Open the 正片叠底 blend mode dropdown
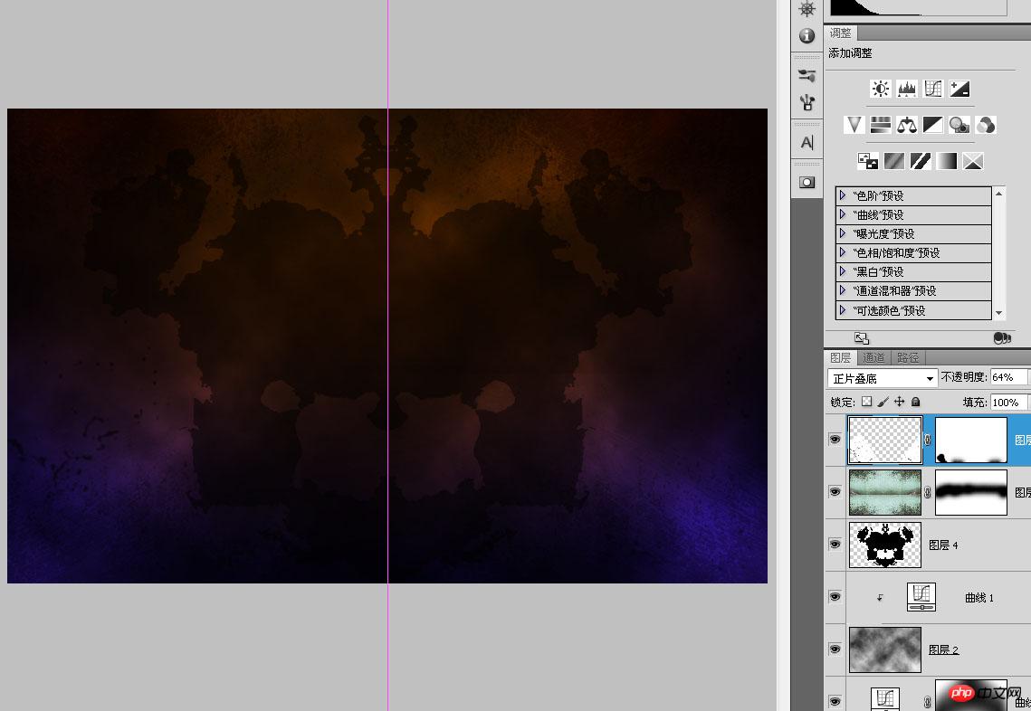1031x711 pixels. tap(882, 378)
